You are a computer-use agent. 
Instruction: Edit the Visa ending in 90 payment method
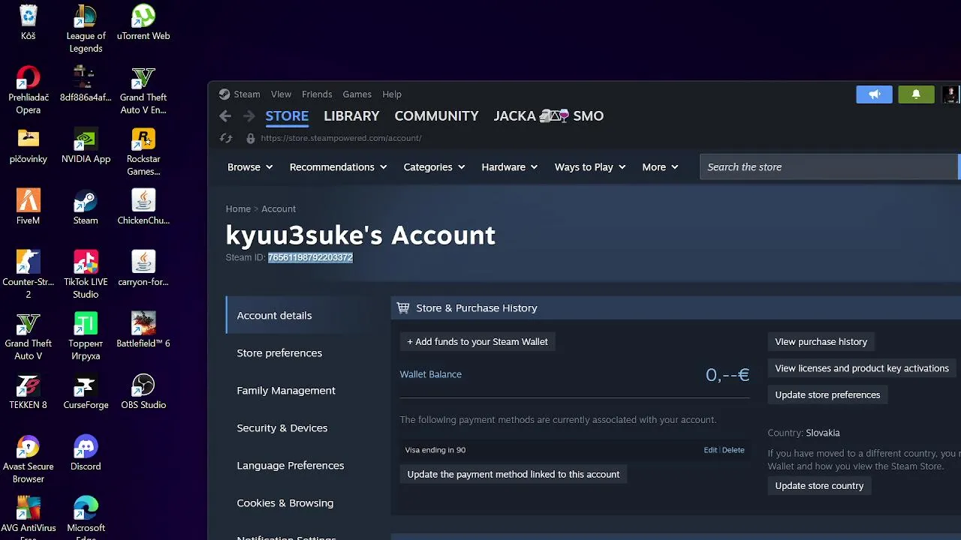[710, 450]
